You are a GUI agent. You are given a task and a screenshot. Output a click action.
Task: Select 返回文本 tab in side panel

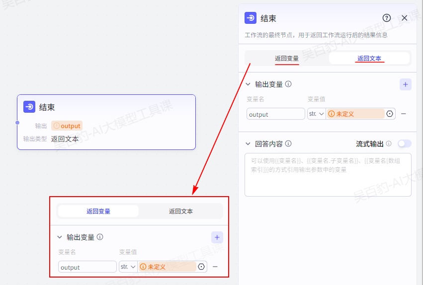coord(369,58)
